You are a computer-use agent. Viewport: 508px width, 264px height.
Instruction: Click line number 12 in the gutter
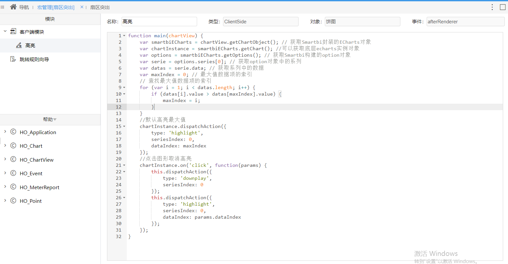pos(119,107)
